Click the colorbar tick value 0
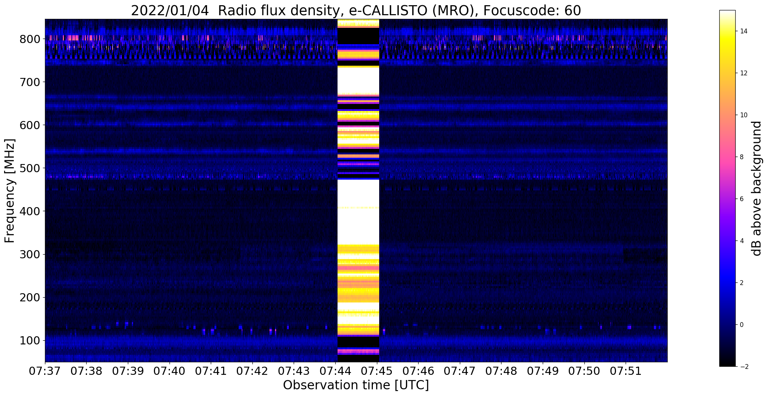768x396 pixels. coord(742,325)
